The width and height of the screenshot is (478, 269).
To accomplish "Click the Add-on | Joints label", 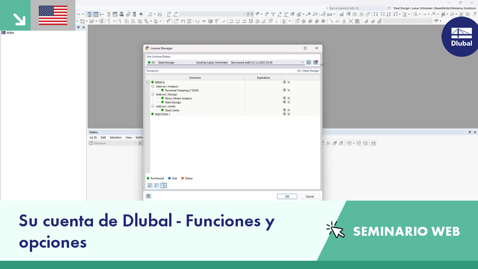I will (x=166, y=106).
